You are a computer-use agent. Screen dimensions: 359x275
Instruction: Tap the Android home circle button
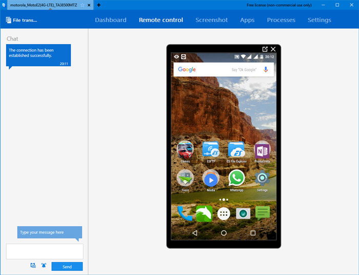[x=224, y=233]
